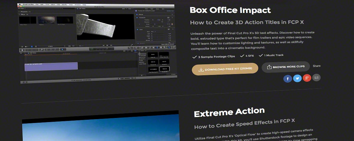Click the titles browser search field
The image size is (354, 141).
(155, 75)
